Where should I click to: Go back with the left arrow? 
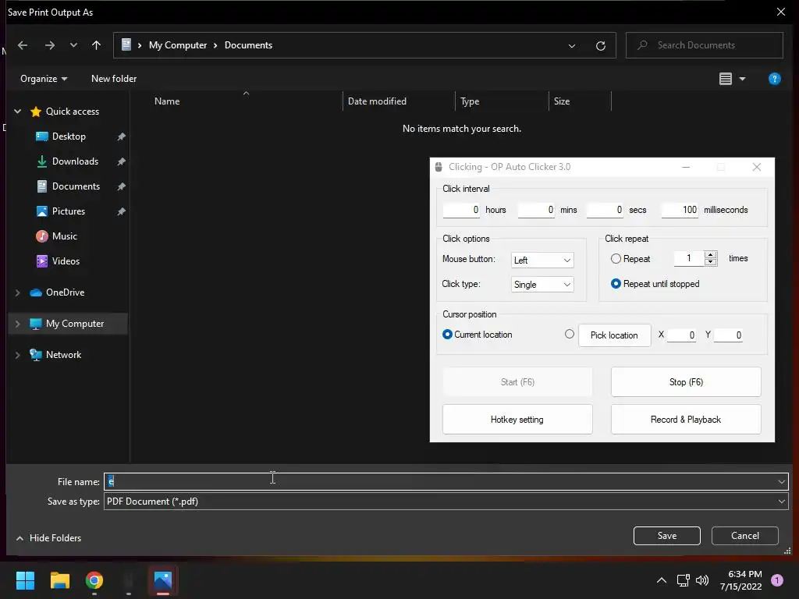[x=23, y=45]
